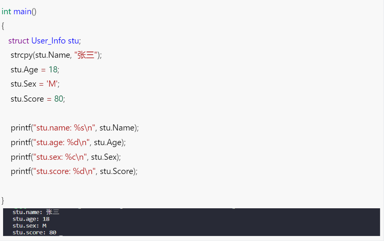The image size is (384, 241).
Task: Click the main function name
Action: (x=22, y=12)
